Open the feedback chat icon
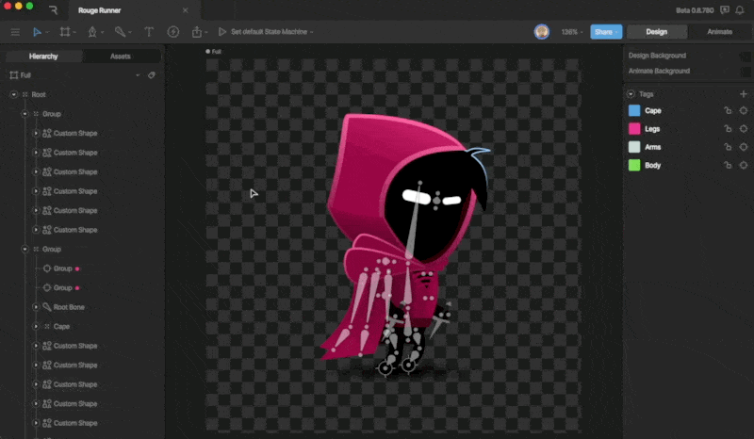 (725, 10)
